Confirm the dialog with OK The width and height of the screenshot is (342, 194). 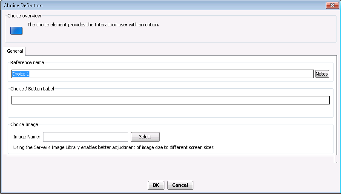point(156,185)
